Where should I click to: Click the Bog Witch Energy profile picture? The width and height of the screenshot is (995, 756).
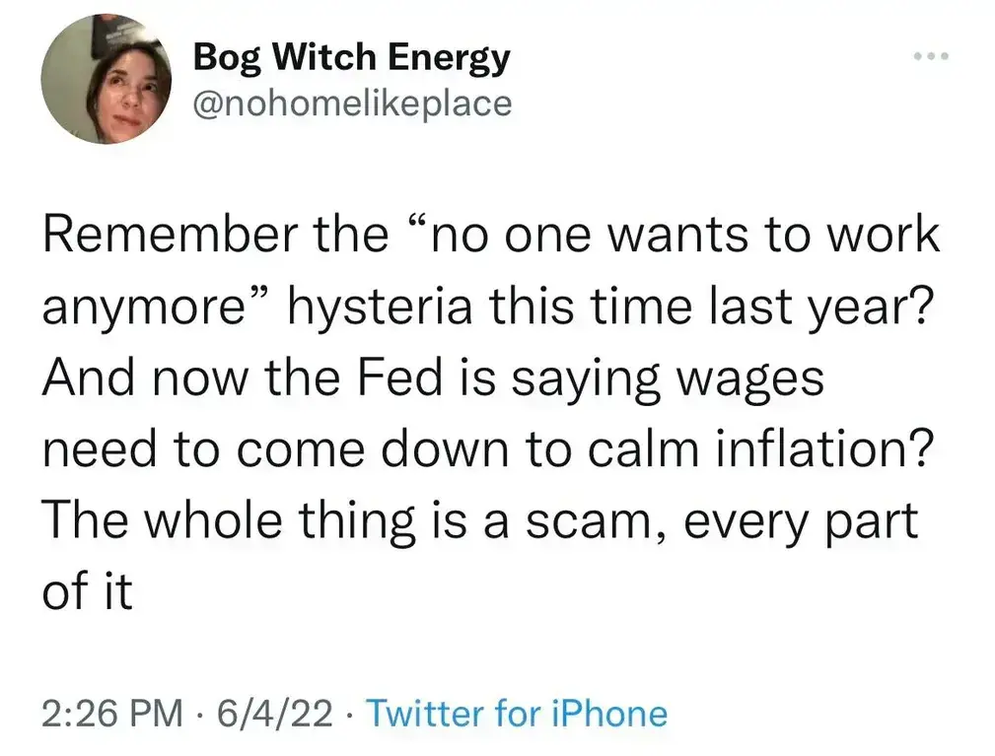(106, 79)
